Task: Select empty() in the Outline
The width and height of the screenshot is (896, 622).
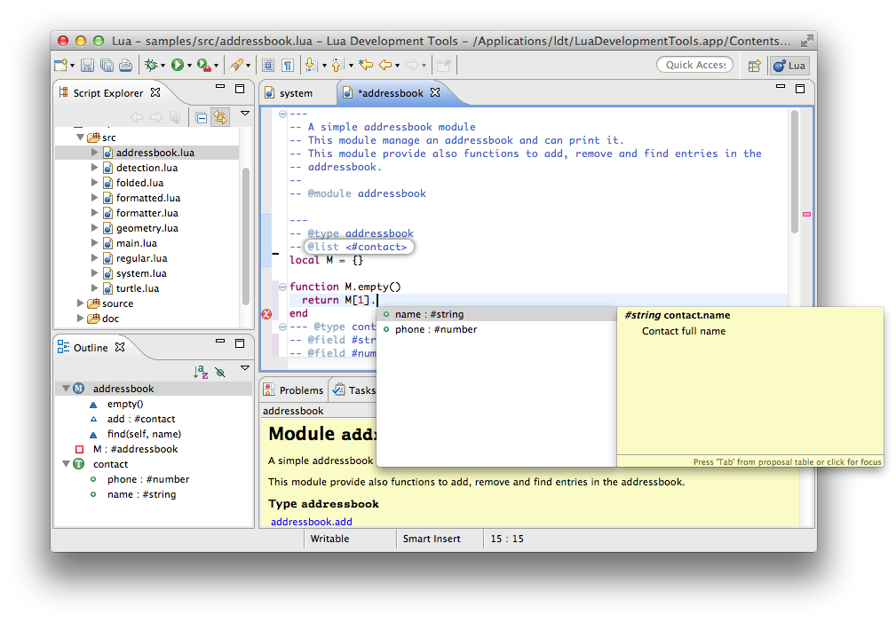Action: point(125,404)
